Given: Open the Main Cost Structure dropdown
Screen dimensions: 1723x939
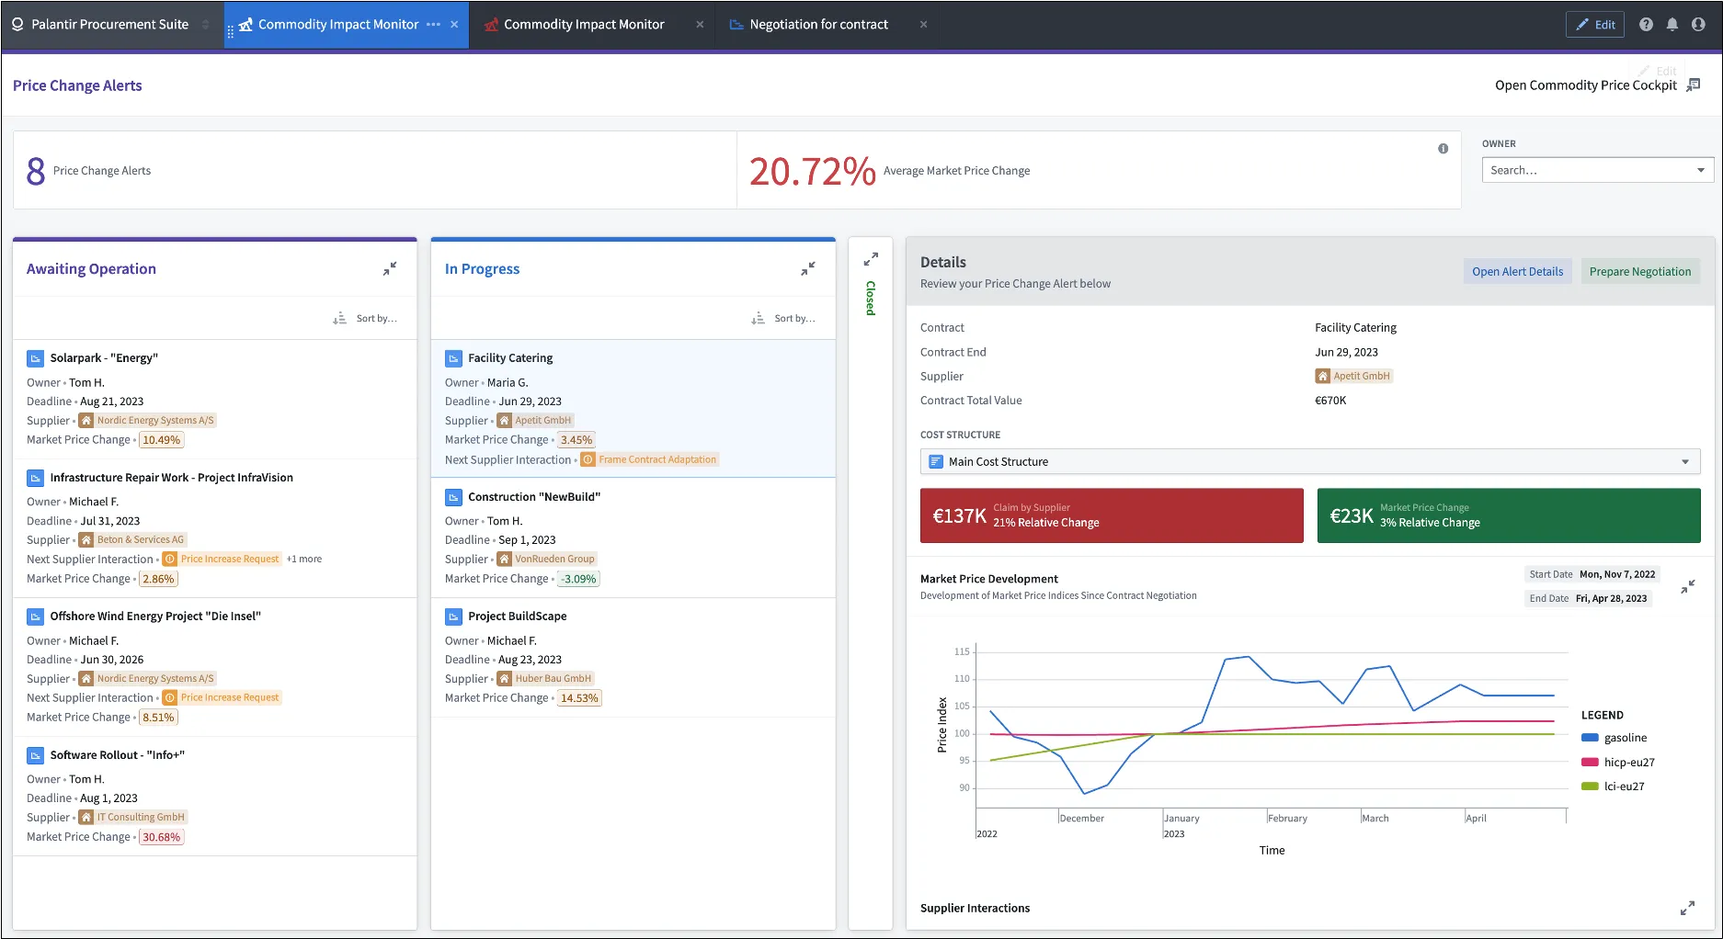Looking at the screenshot, I should [1309, 461].
